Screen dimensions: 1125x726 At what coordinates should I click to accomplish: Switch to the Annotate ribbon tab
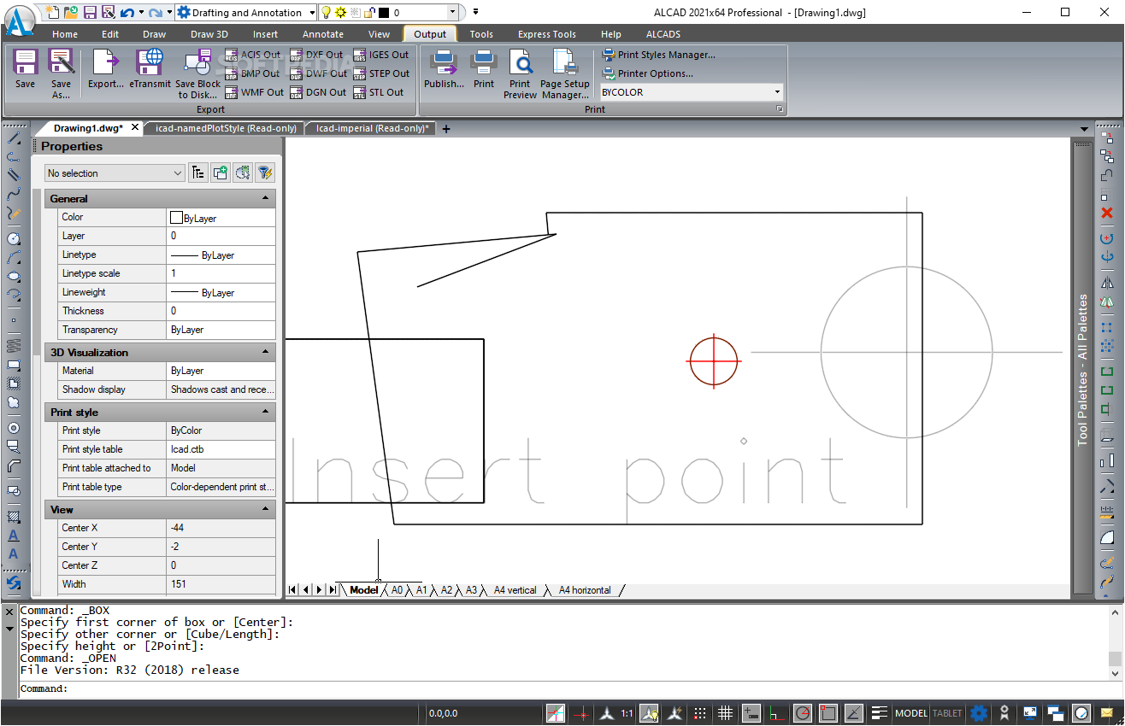(323, 34)
